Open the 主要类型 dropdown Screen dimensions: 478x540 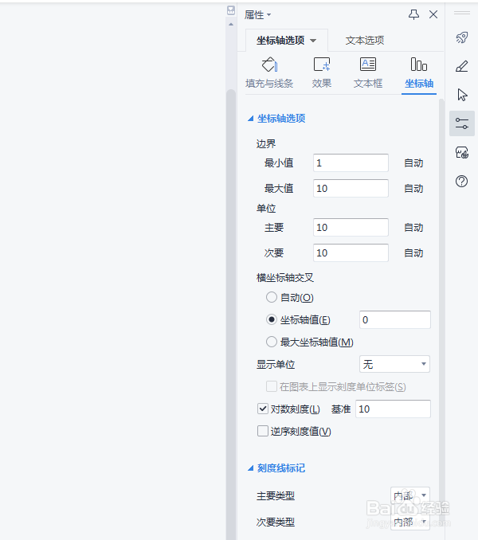(x=410, y=495)
